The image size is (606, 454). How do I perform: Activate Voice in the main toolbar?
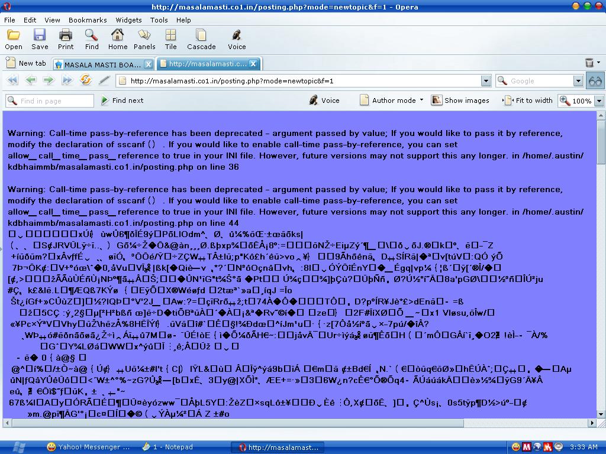tap(237, 40)
